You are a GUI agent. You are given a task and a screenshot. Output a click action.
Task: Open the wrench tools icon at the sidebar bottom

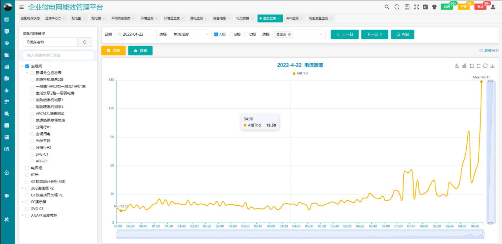click(x=7, y=219)
